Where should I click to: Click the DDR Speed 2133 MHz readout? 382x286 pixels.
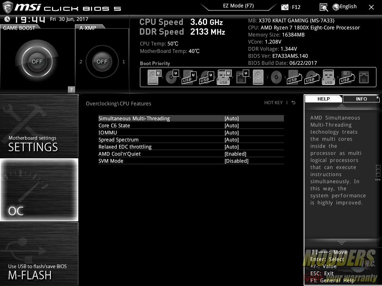(182, 32)
